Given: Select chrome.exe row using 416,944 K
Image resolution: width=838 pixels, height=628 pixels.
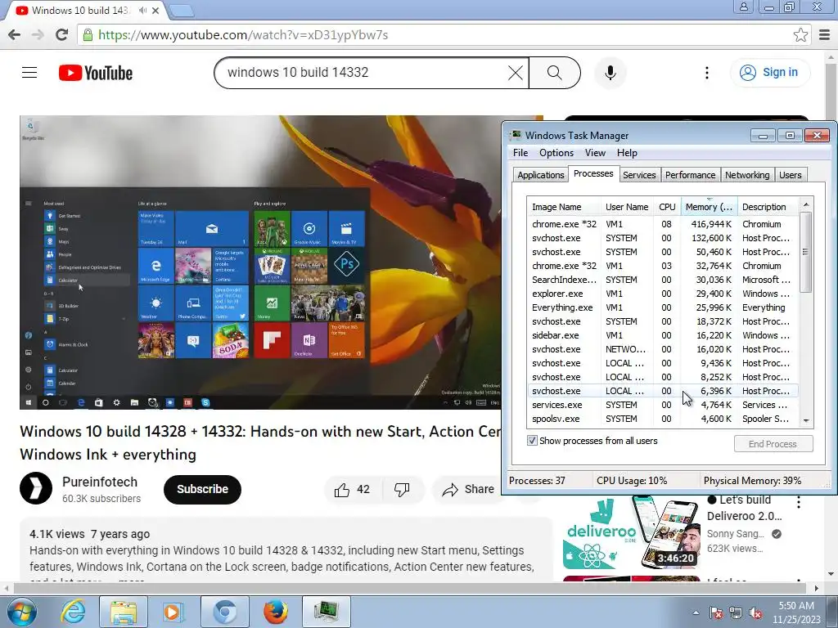Looking at the screenshot, I should click(663, 224).
